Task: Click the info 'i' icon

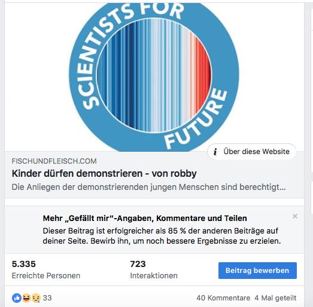Action: 215,152
